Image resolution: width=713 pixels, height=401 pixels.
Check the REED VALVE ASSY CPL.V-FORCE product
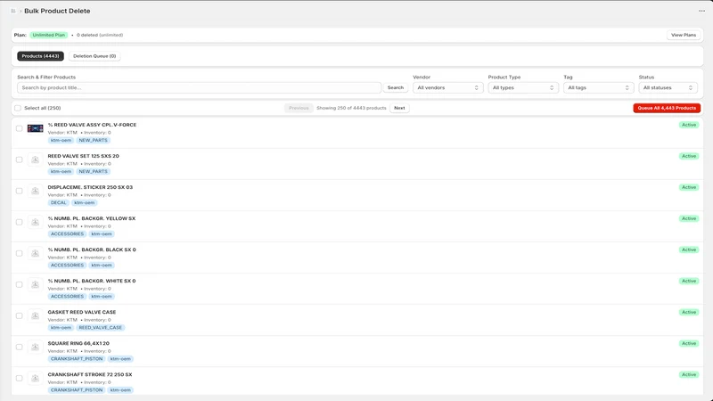[x=19, y=128]
